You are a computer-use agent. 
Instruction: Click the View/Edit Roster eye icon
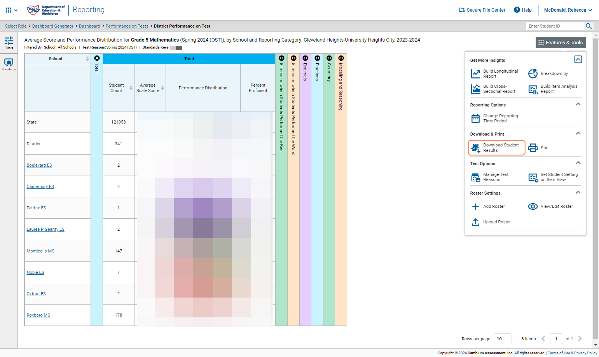tap(533, 206)
